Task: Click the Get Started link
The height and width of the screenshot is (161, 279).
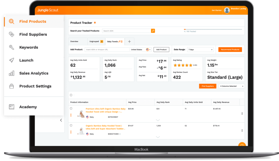Action: (217, 10)
